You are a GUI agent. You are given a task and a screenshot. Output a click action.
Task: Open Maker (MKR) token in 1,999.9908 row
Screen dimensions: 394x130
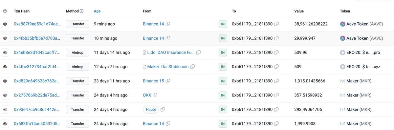click(356, 124)
